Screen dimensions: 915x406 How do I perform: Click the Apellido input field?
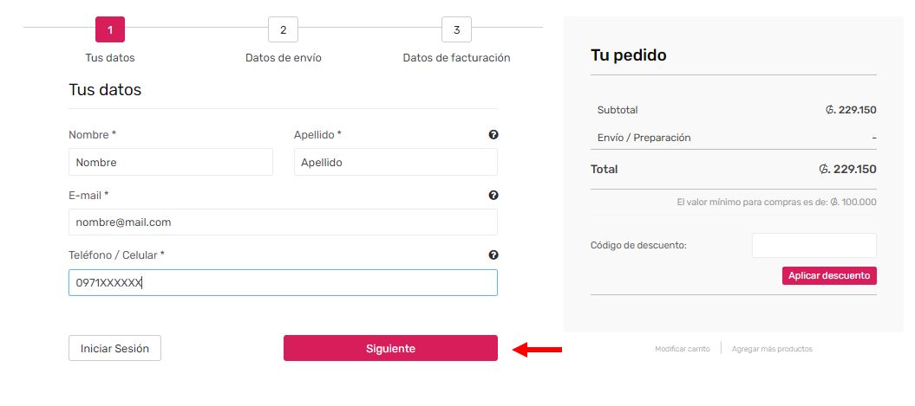coord(395,162)
